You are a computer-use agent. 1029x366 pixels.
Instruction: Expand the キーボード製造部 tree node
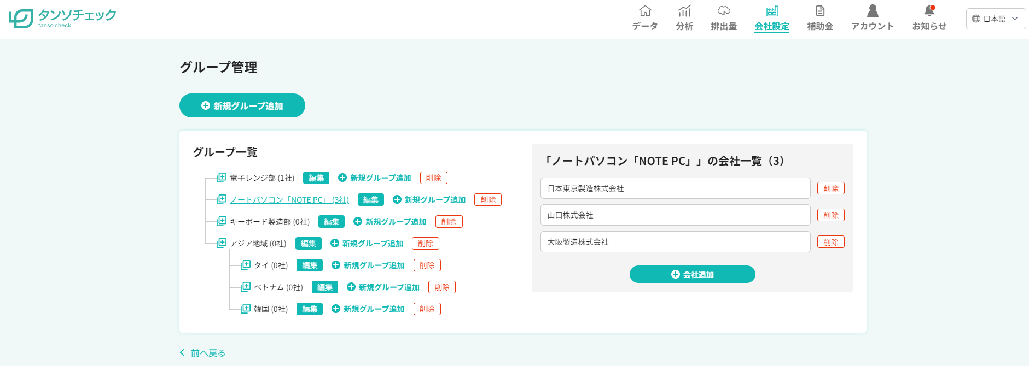pyautogui.click(x=222, y=221)
